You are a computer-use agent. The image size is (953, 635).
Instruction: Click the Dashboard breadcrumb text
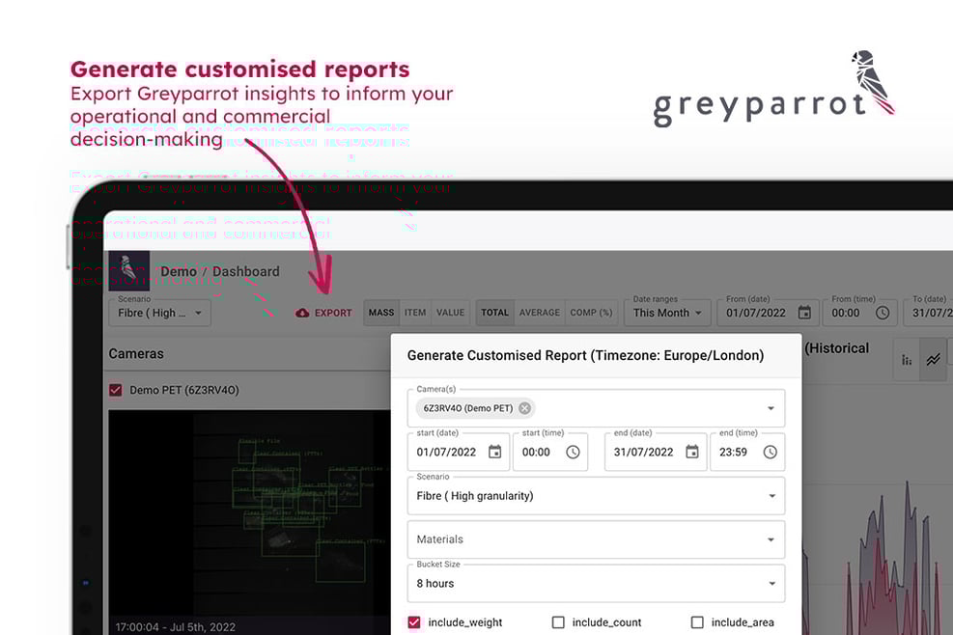click(245, 271)
